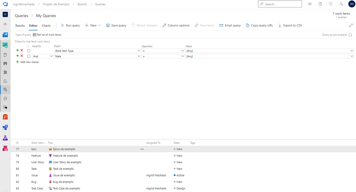Open the chat bubbles icon in sidebar
The height and width of the screenshot is (192, 356).
coord(5,107)
